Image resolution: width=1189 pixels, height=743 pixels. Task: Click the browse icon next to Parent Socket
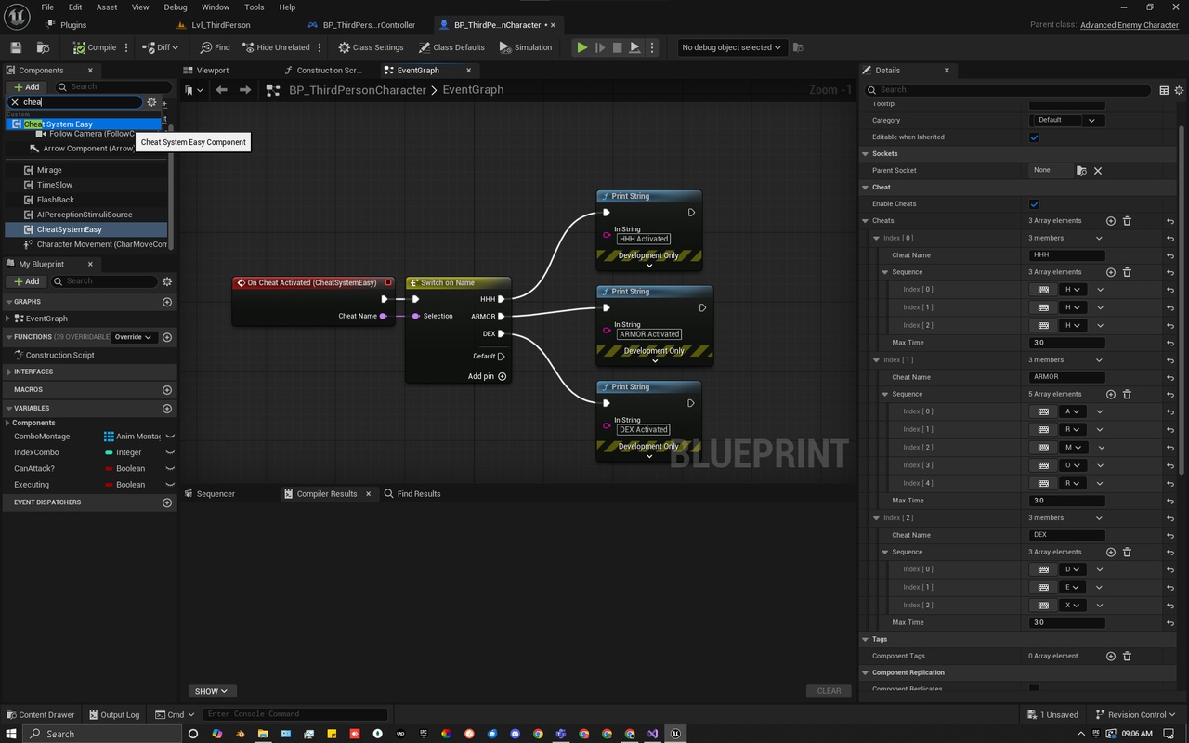click(x=1081, y=171)
